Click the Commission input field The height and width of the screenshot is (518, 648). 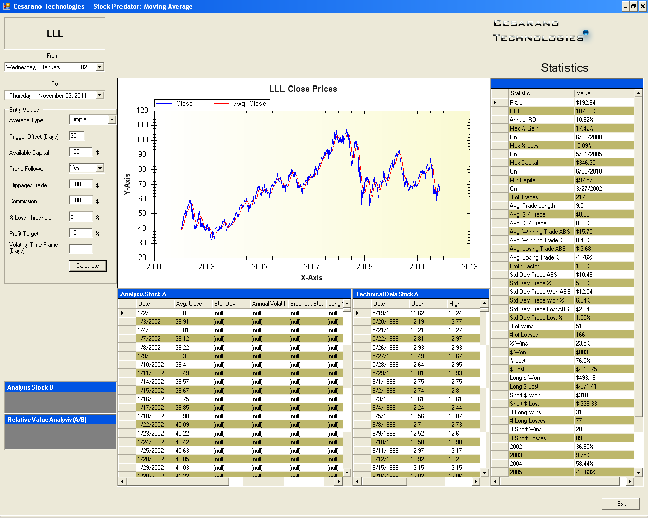(81, 200)
